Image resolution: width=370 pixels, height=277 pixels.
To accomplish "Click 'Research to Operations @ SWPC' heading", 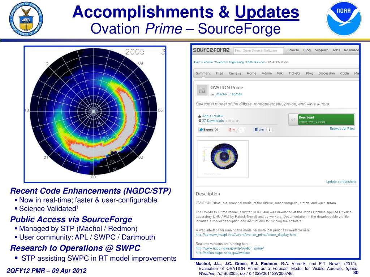I will pos(75,248).
